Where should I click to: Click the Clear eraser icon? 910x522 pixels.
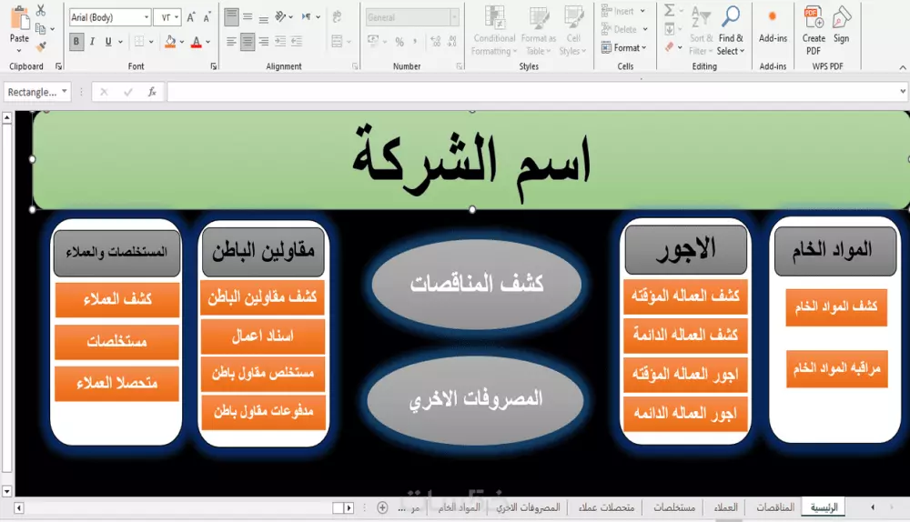pyautogui.click(x=669, y=46)
